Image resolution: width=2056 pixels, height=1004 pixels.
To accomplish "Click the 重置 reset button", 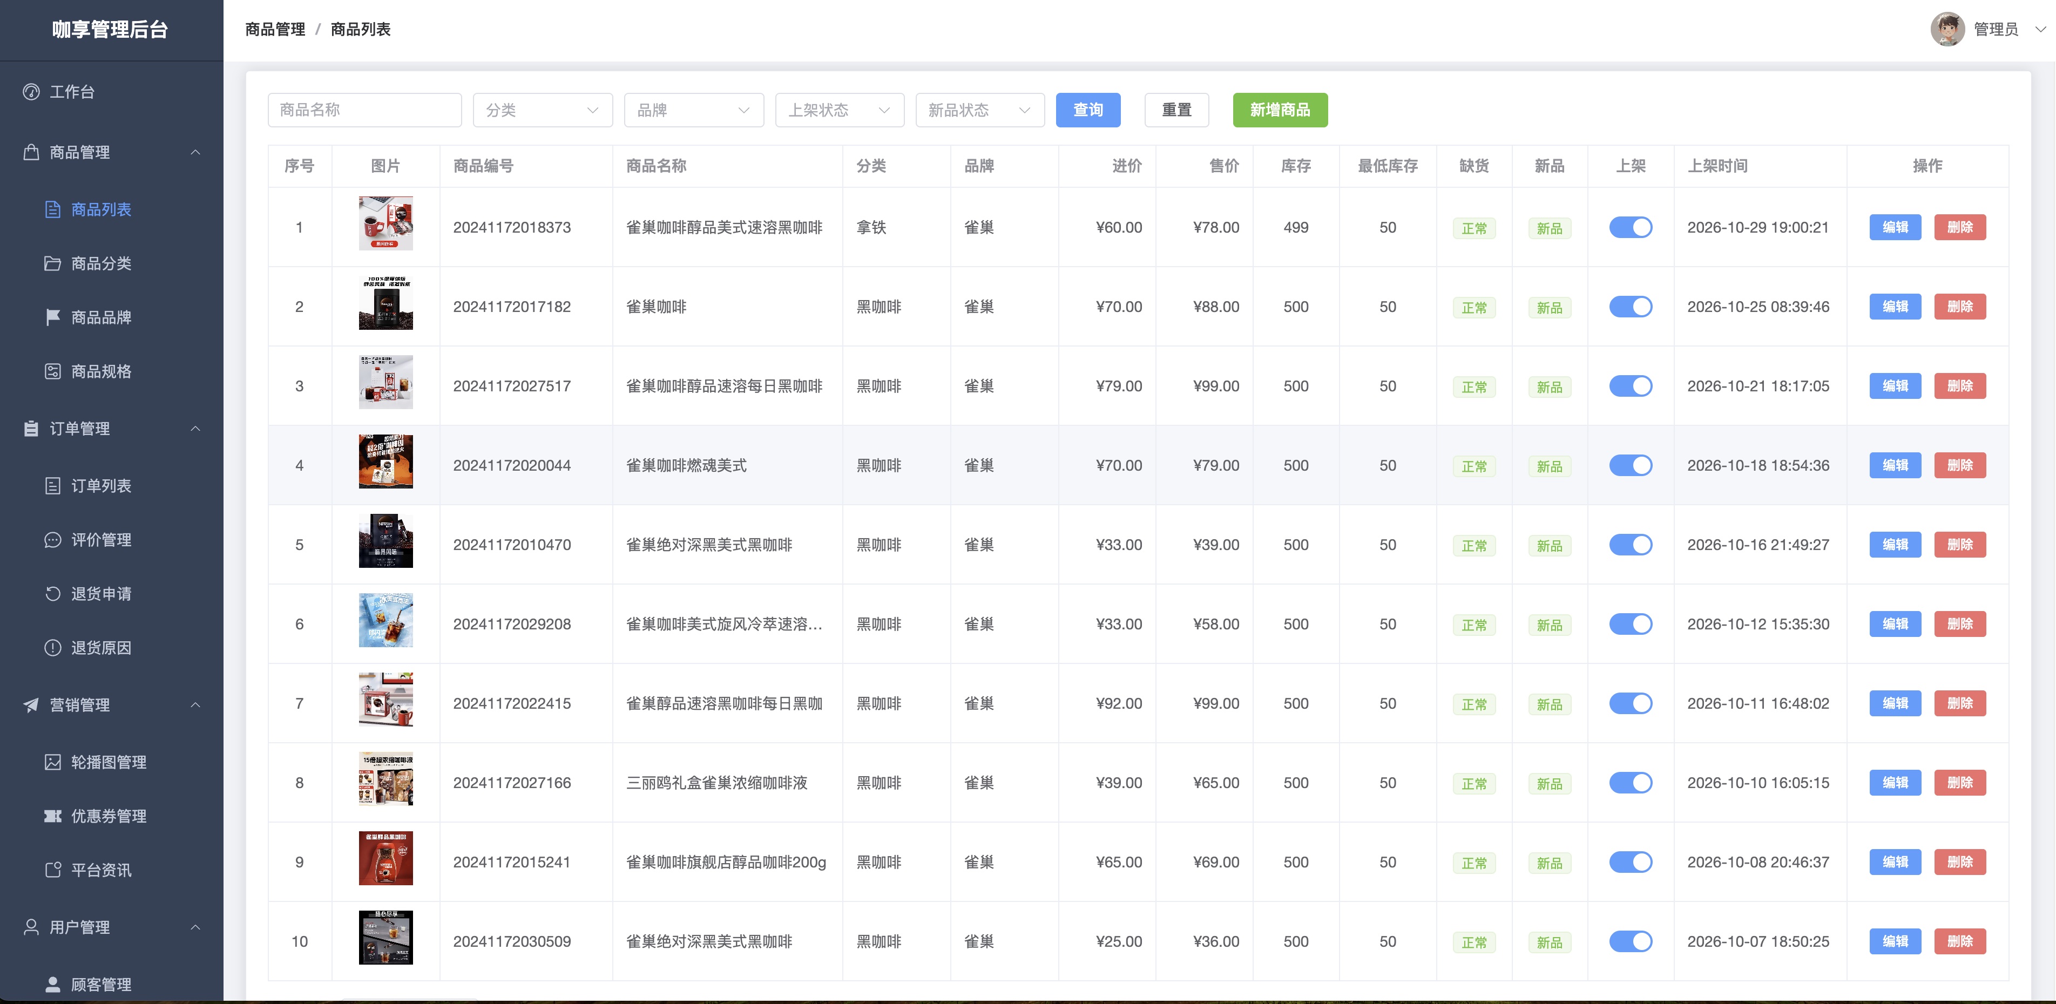I will coord(1176,110).
